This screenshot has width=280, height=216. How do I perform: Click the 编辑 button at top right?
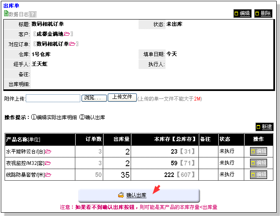pos(242,13)
